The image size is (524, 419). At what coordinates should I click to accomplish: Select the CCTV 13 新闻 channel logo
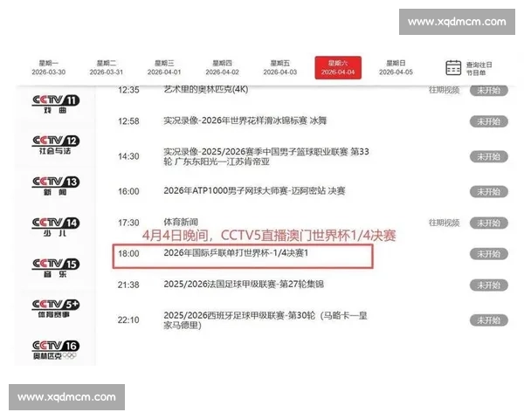pos(56,186)
